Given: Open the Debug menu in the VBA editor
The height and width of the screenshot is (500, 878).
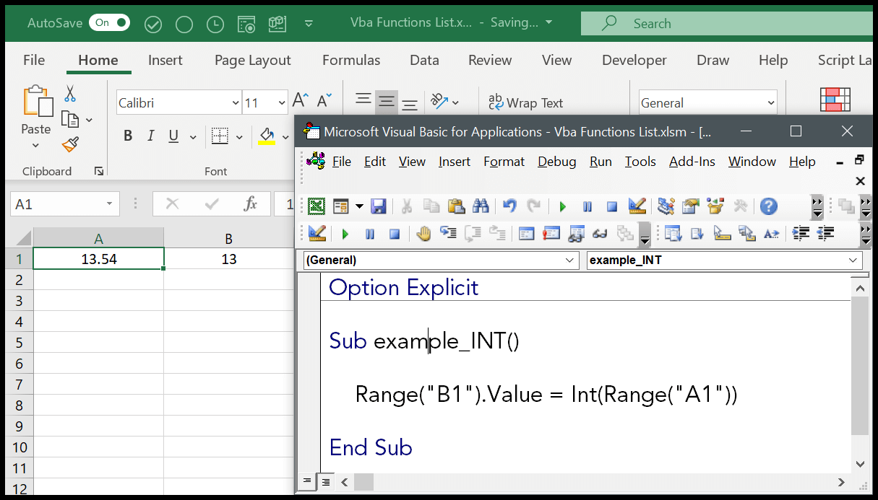Looking at the screenshot, I should (x=556, y=162).
